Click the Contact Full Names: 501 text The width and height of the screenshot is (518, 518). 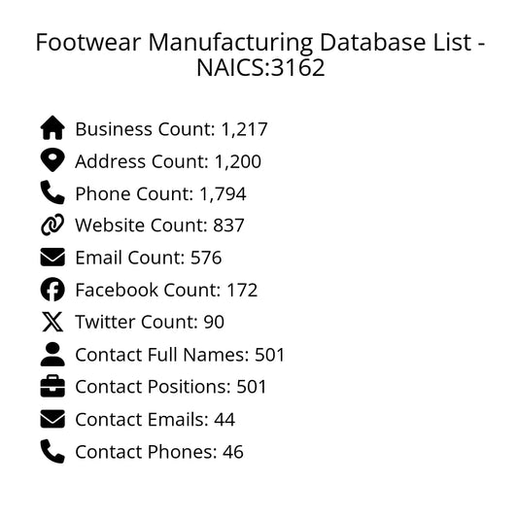[180, 355]
